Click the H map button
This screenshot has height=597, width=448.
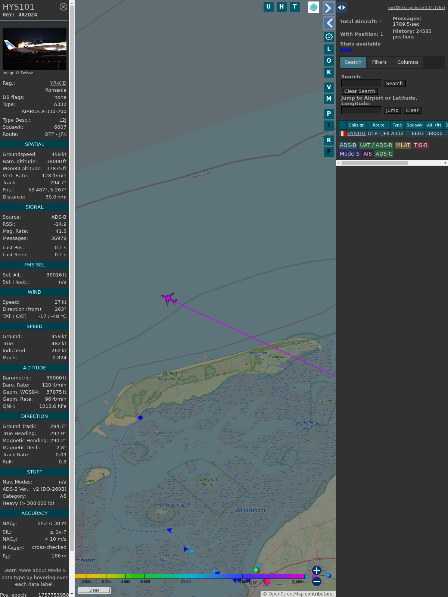(x=281, y=7)
